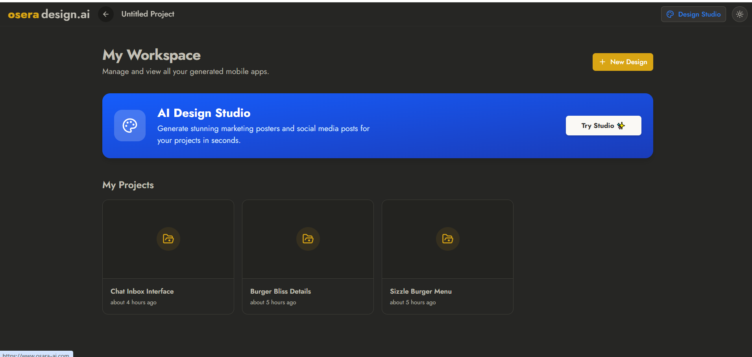Image resolution: width=752 pixels, height=357 pixels.
Task: Open the Burger Bliss Details project title
Action: pyautogui.click(x=281, y=291)
